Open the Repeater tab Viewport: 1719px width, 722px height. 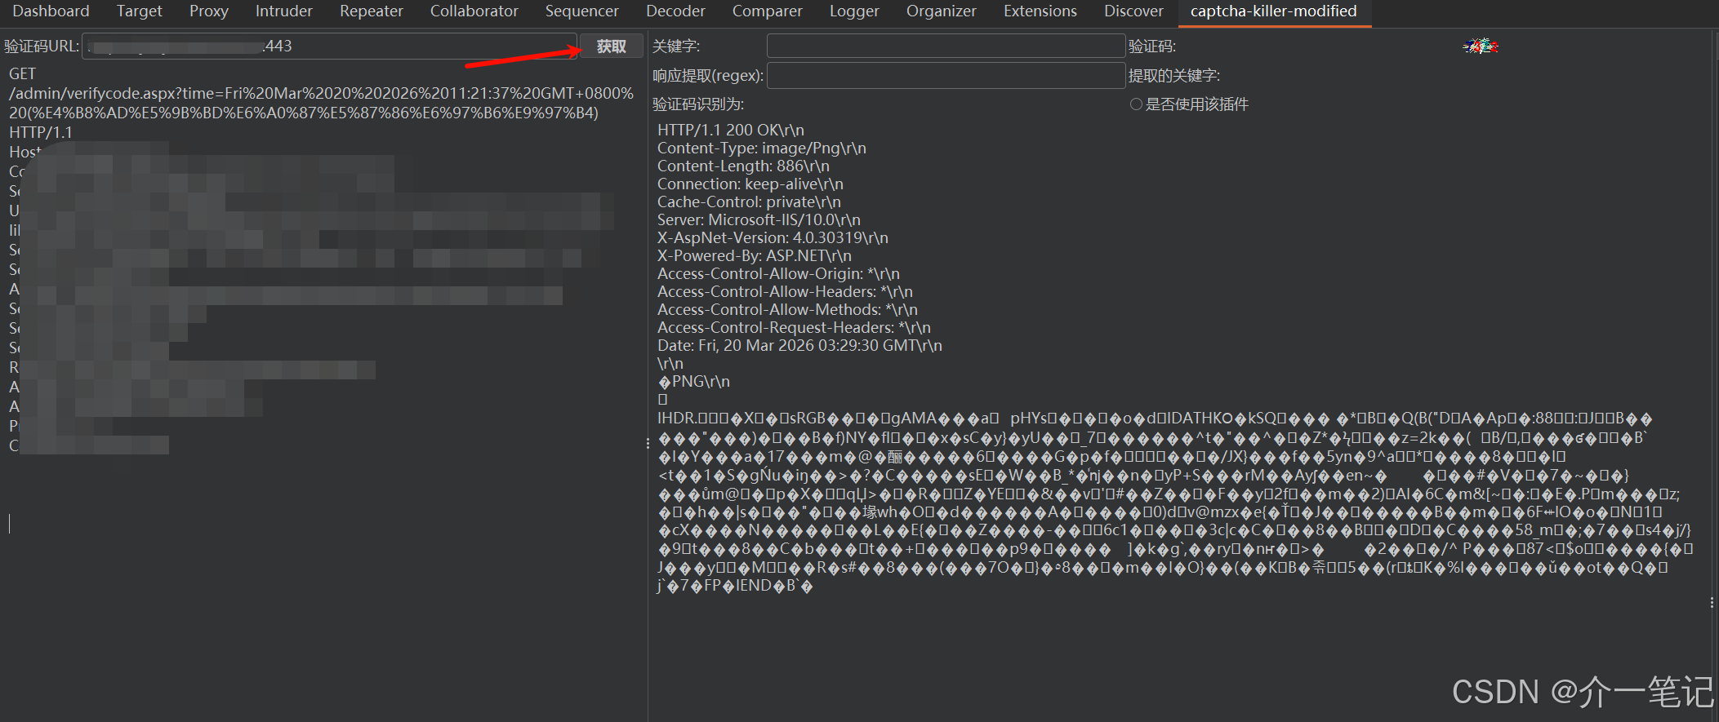tap(372, 11)
